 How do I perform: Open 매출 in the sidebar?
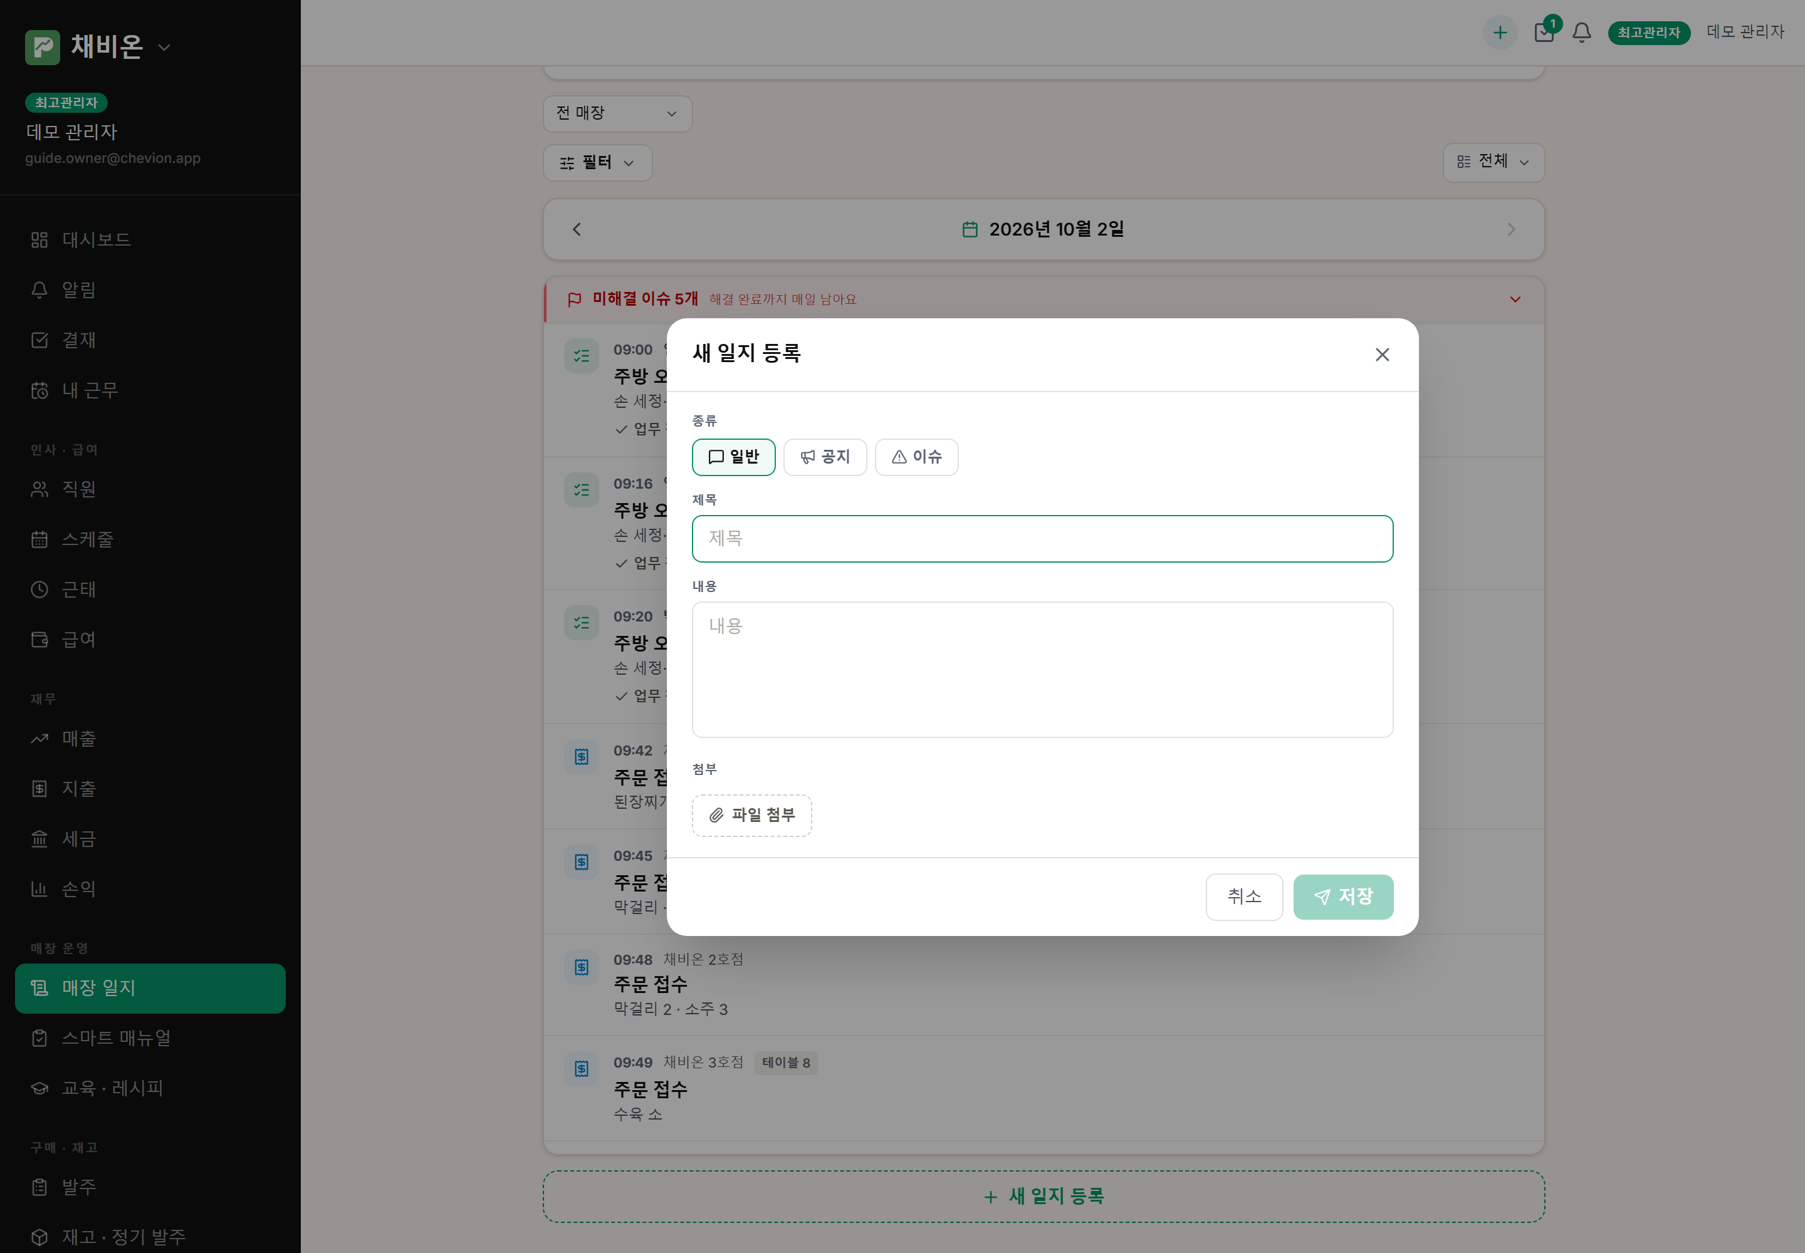click(x=150, y=739)
